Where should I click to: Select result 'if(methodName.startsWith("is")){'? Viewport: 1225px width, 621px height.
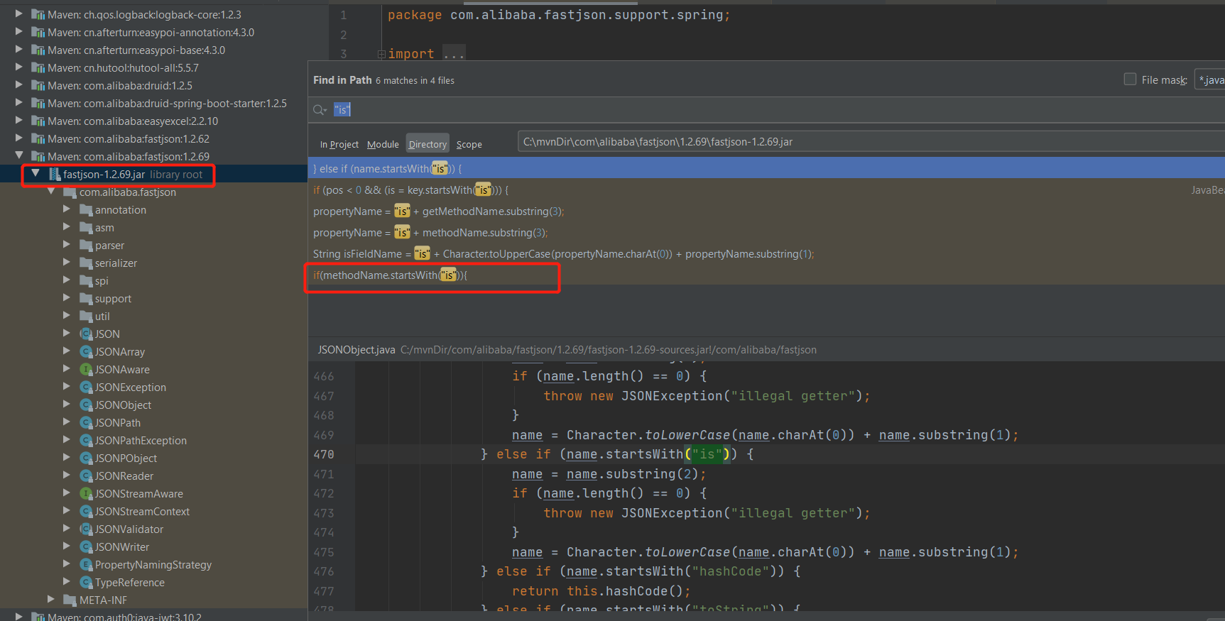[766, 275]
